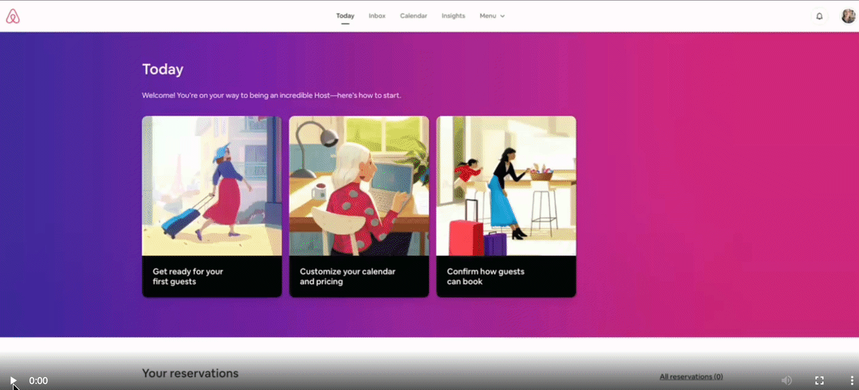This screenshot has height=390, width=859.
Task: Expand the Menu dropdown
Action: click(x=492, y=16)
